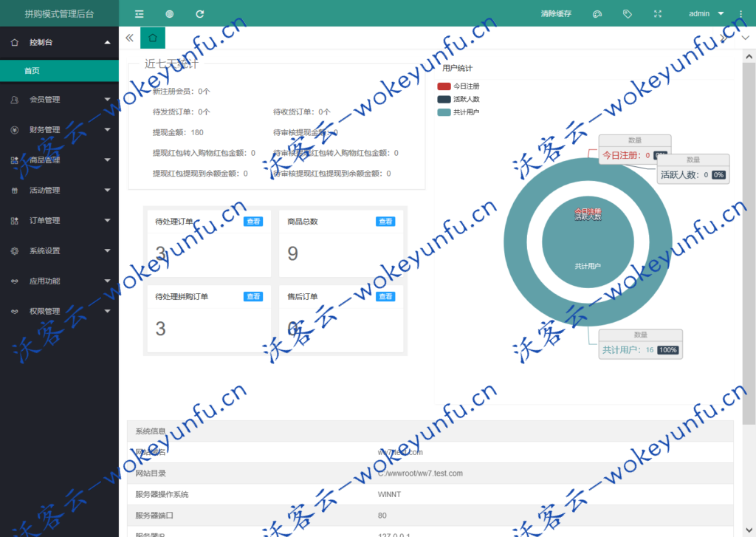Click the 系统信息 table header
Viewport: 756px width, 537px height.
point(151,431)
